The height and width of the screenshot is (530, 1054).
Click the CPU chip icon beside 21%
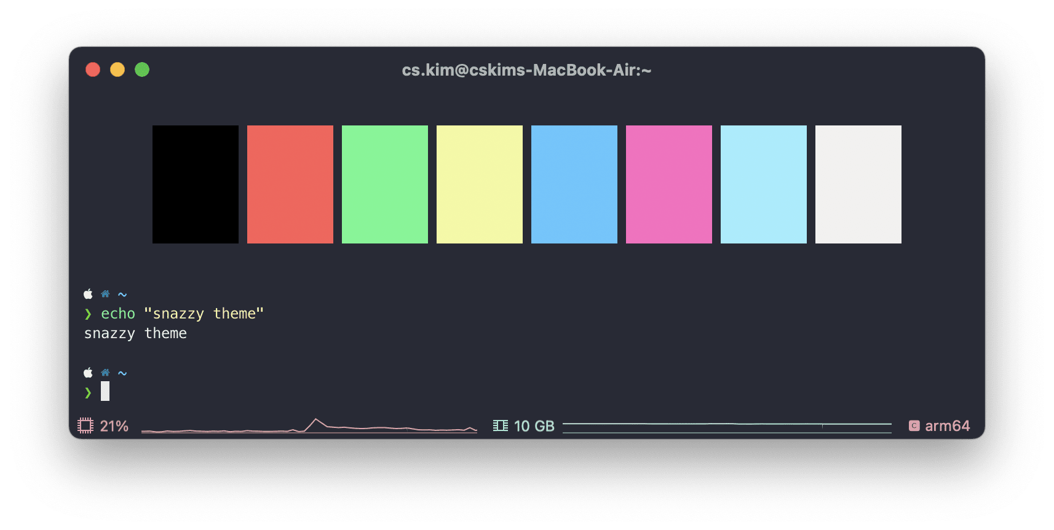(x=85, y=425)
